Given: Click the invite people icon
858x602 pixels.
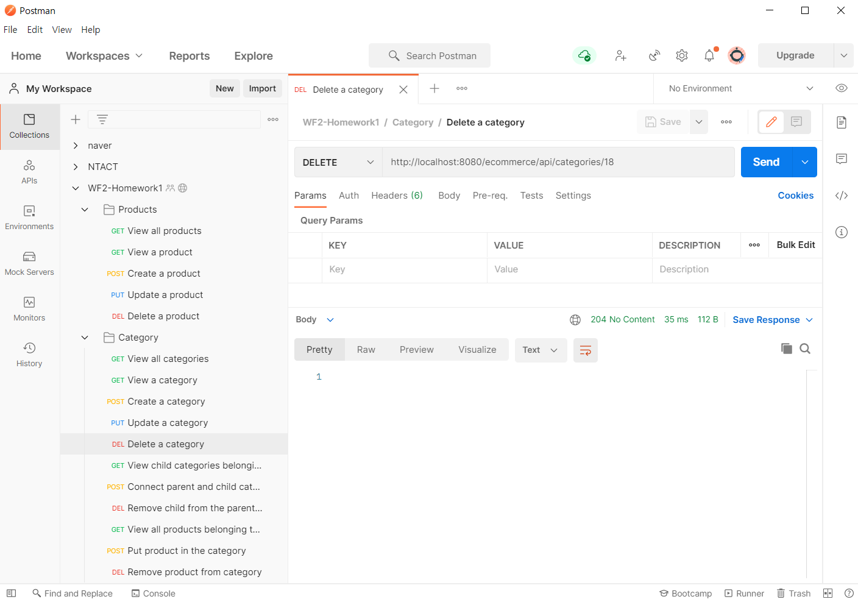Looking at the screenshot, I should click(620, 55).
